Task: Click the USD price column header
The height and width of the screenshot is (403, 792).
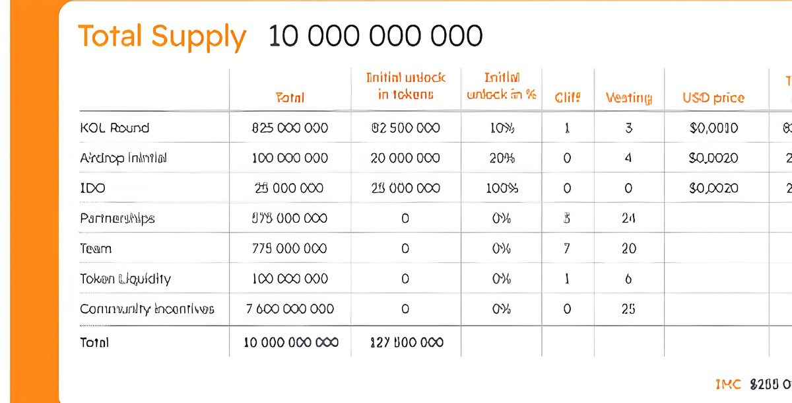Action: (713, 98)
